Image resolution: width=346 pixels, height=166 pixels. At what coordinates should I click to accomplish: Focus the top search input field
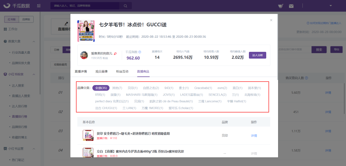pos(85,6)
